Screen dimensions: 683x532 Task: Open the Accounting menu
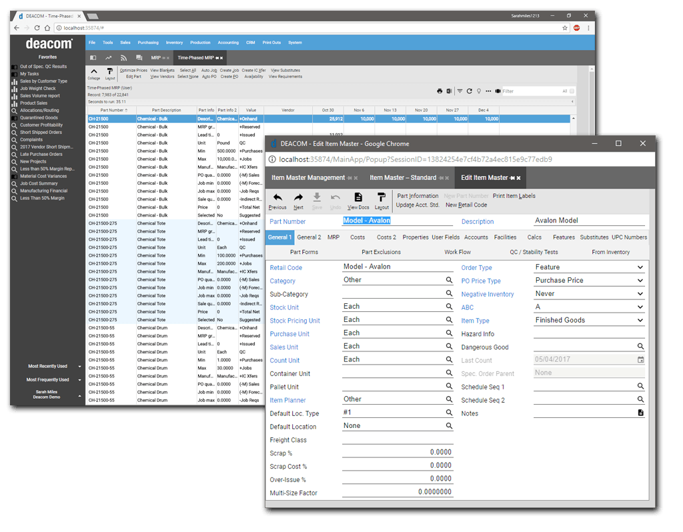[228, 43]
